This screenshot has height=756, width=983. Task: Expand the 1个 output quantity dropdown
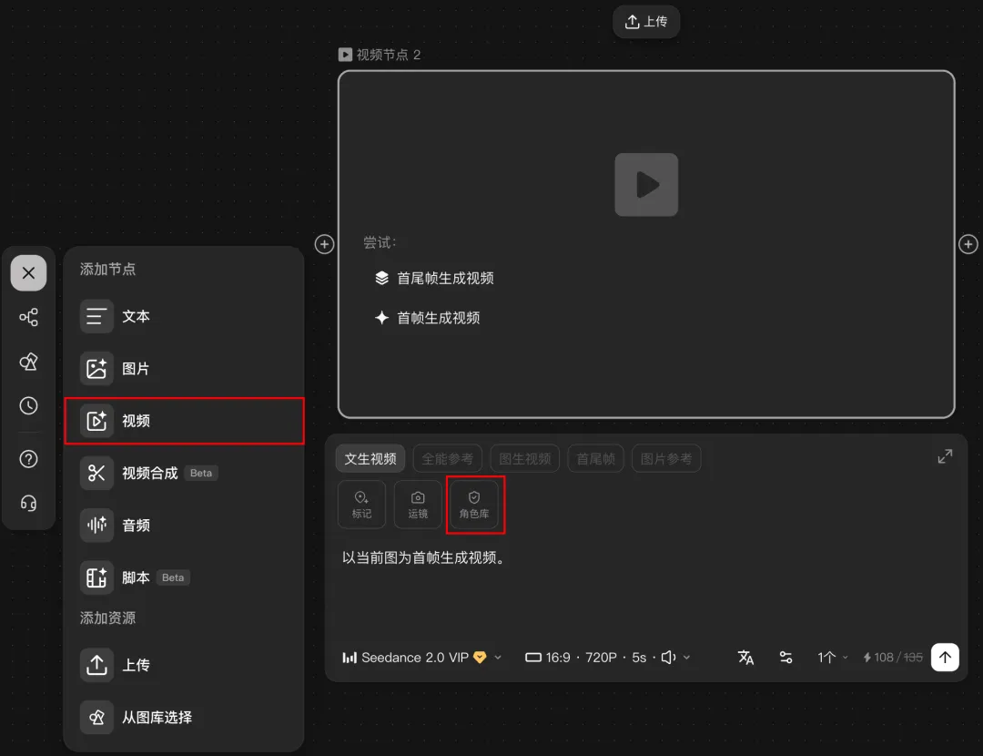coord(830,657)
